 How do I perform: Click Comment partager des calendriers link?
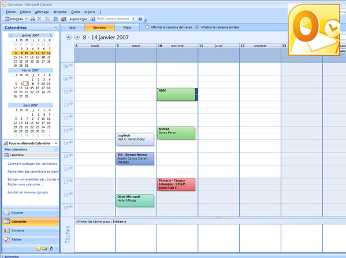click(x=32, y=164)
